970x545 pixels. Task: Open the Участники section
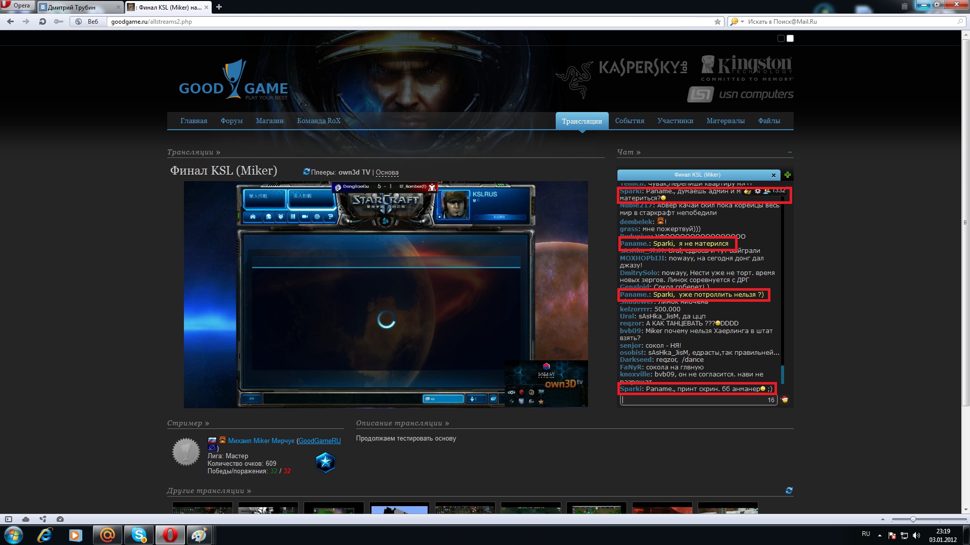675,121
